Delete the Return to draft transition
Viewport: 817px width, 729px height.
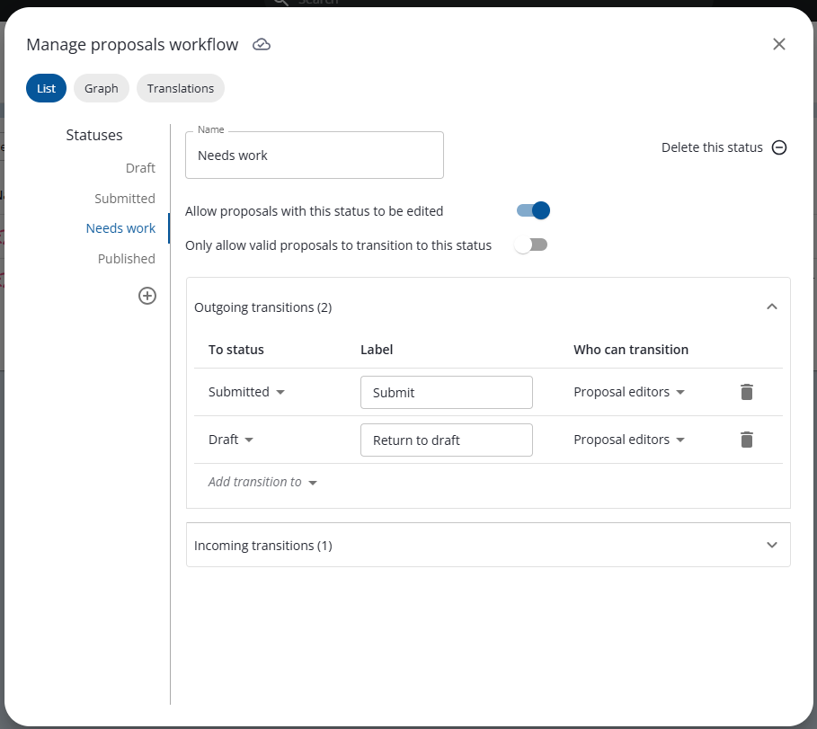point(746,440)
